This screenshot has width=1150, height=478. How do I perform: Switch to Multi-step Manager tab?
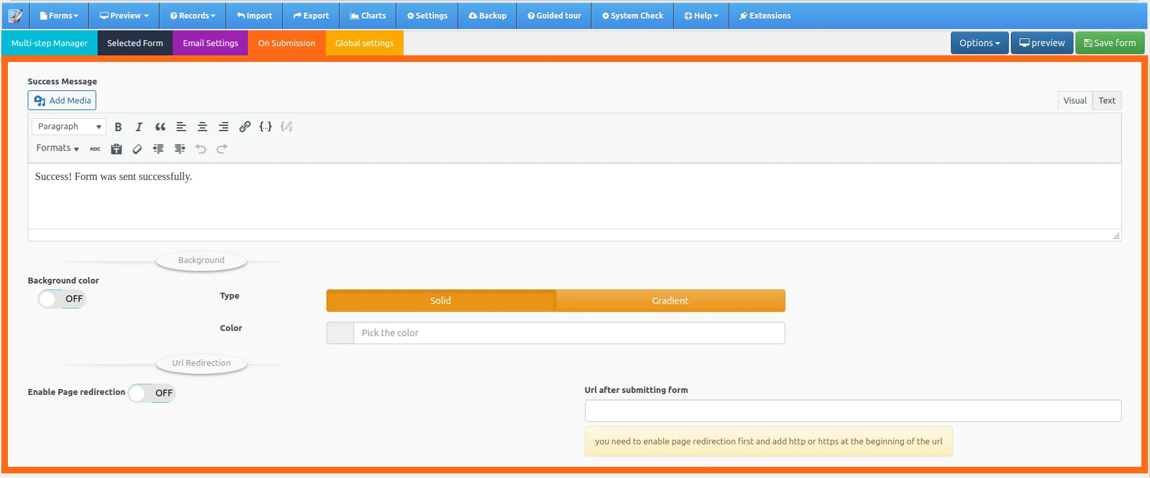[49, 43]
